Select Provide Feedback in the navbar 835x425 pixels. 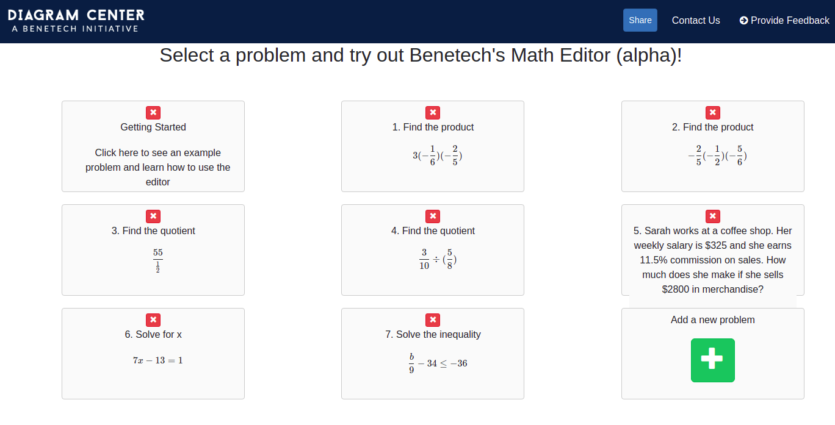tap(790, 20)
